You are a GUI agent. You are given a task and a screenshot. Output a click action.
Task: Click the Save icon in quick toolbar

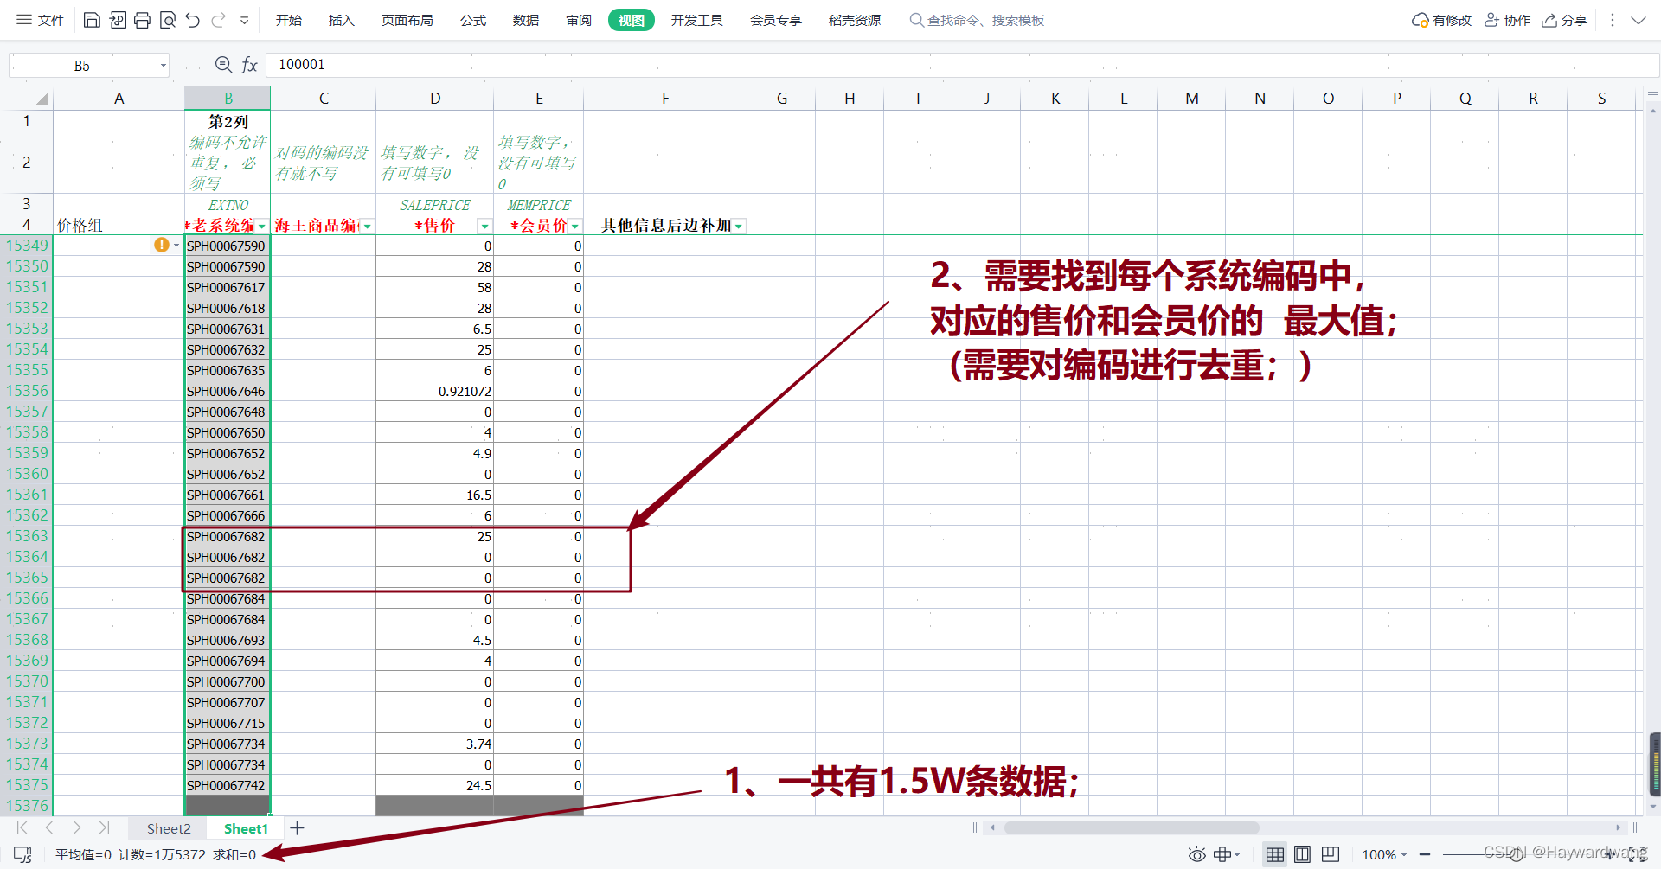pyautogui.click(x=92, y=20)
